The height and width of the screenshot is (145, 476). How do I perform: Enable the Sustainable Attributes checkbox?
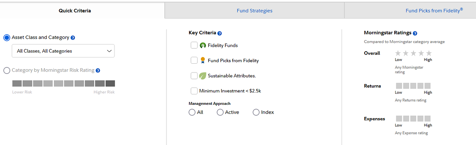pos(194,76)
